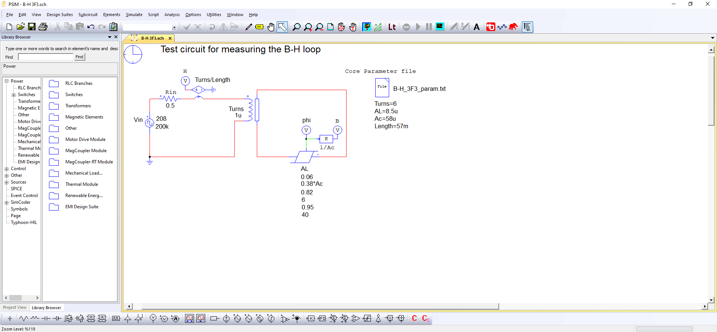Open the LTspice Lt tool
This screenshot has height=332, width=717.
point(392,27)
